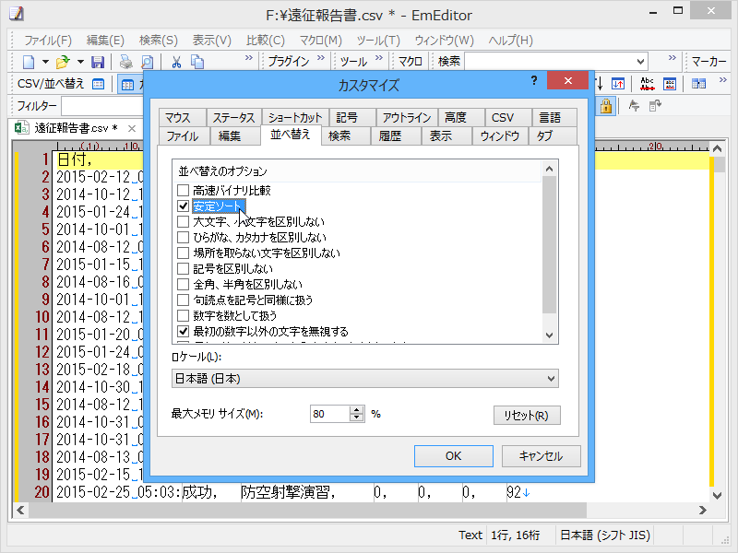Save the file with the floppy disk icon
738x553 pixels.
coord(98,62)
